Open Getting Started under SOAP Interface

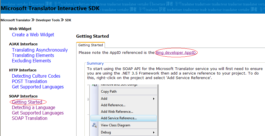[x=27, y=102]
